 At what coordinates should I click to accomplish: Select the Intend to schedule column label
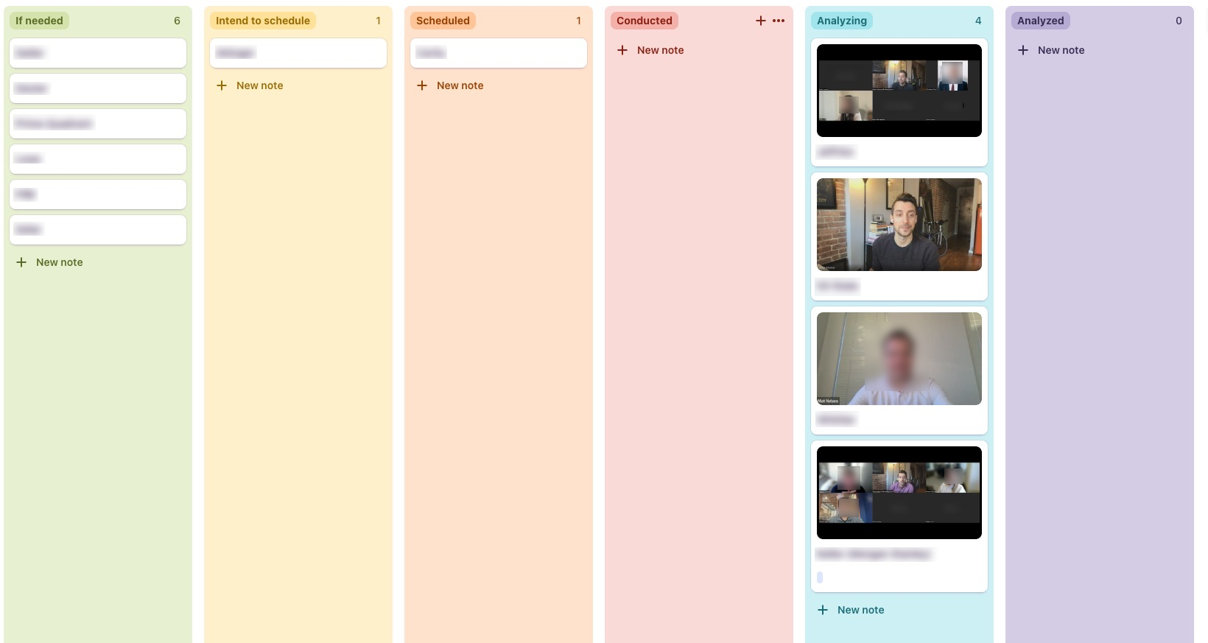[x=263, y=21]
